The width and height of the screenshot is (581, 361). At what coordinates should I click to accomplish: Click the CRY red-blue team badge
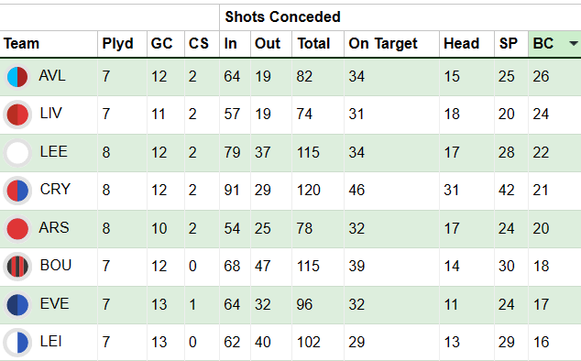point(17,191)
